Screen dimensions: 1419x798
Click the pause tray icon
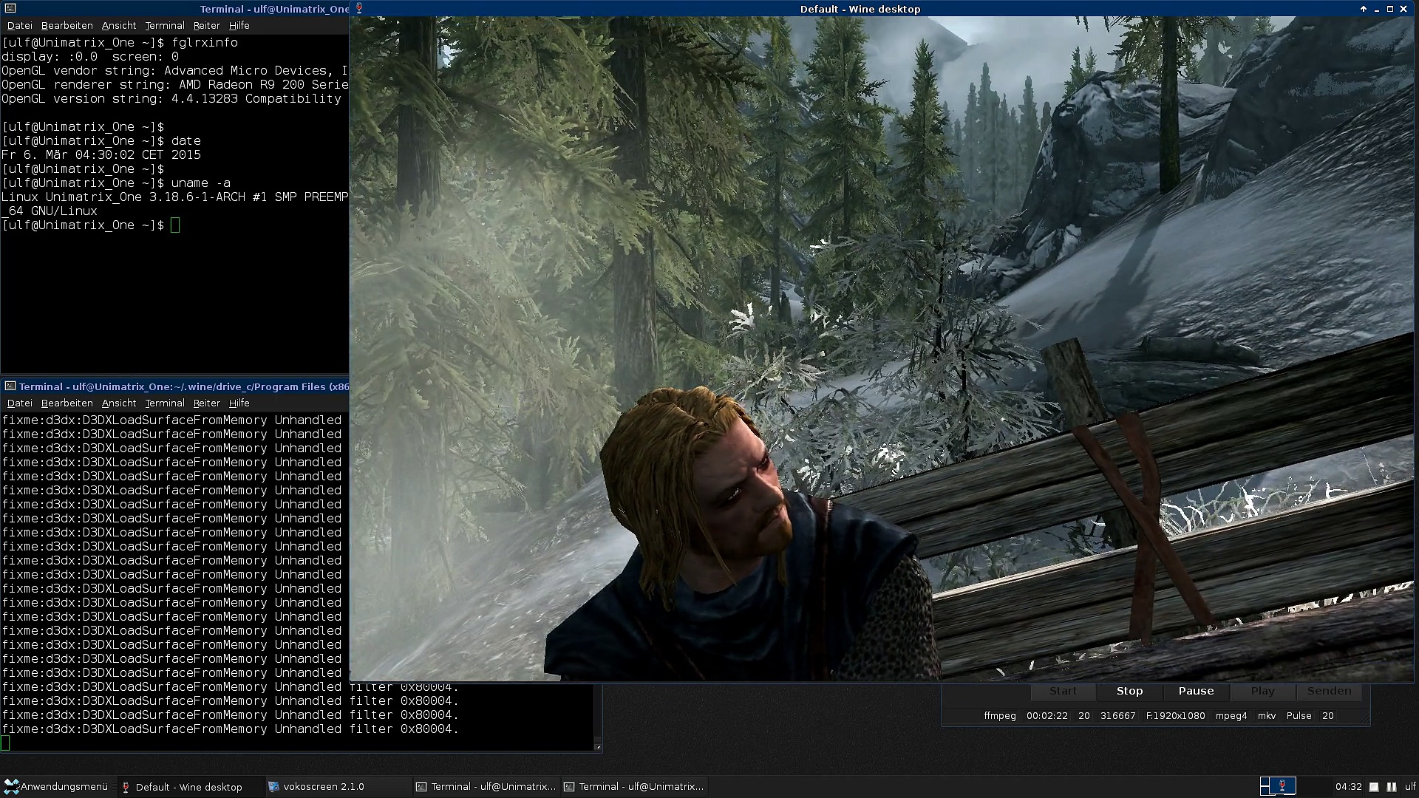coord(1392,787)
